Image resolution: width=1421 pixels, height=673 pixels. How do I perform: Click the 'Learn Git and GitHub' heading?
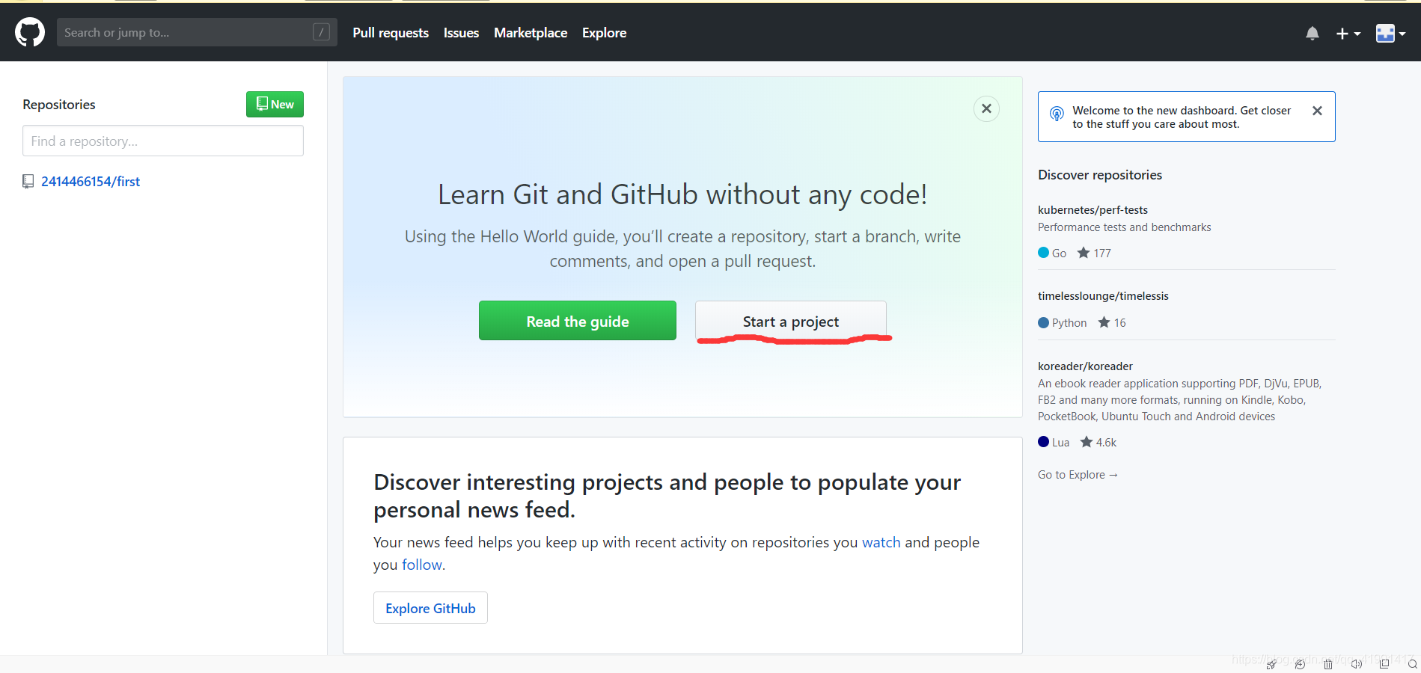point(682,194)
